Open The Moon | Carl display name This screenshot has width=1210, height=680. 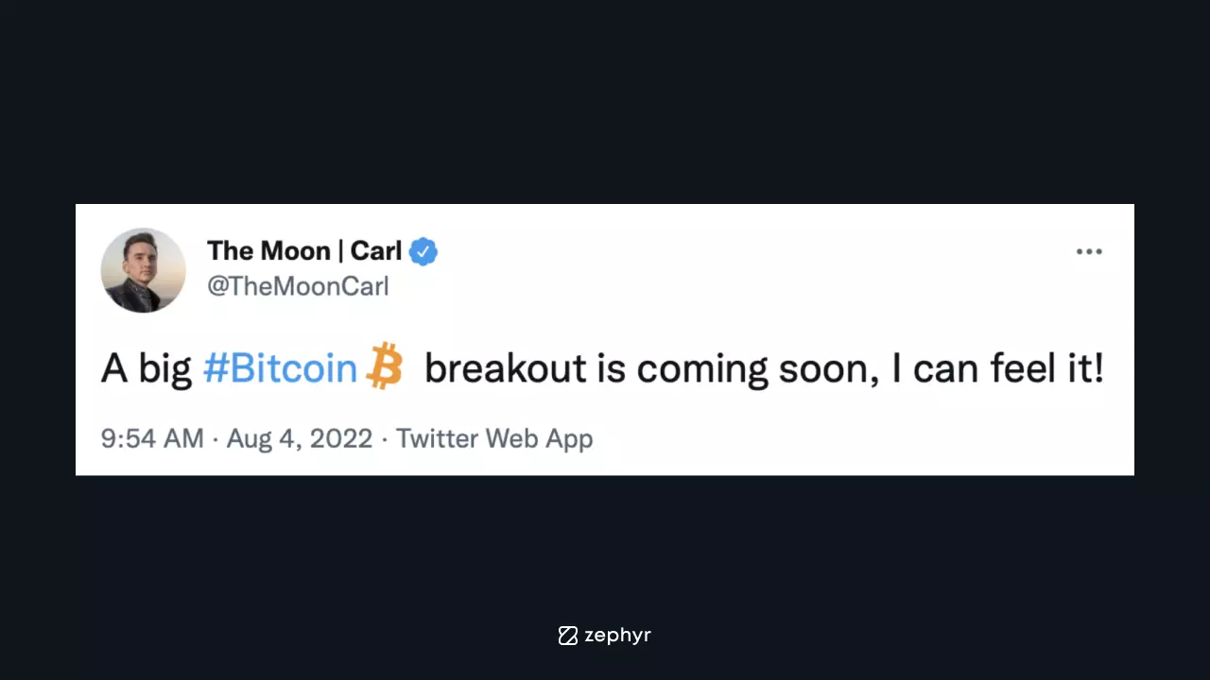304,251
